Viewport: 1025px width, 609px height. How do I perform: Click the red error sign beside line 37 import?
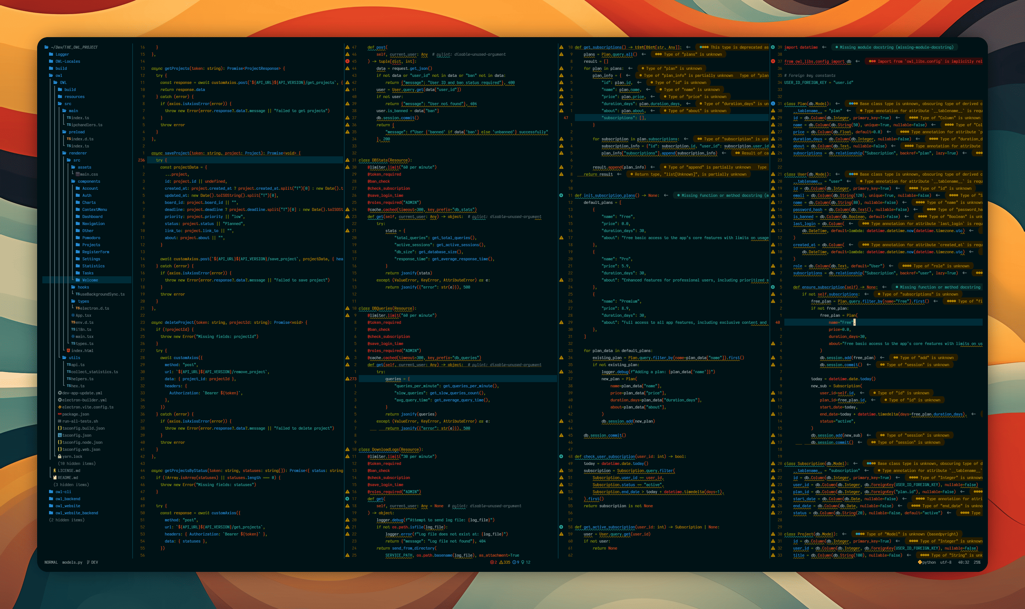click(773, 61)
